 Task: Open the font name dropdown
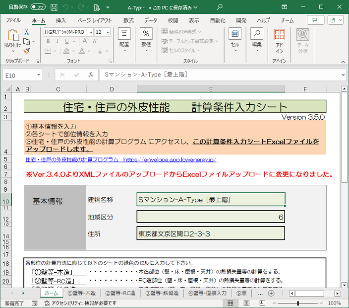point(90,32)
